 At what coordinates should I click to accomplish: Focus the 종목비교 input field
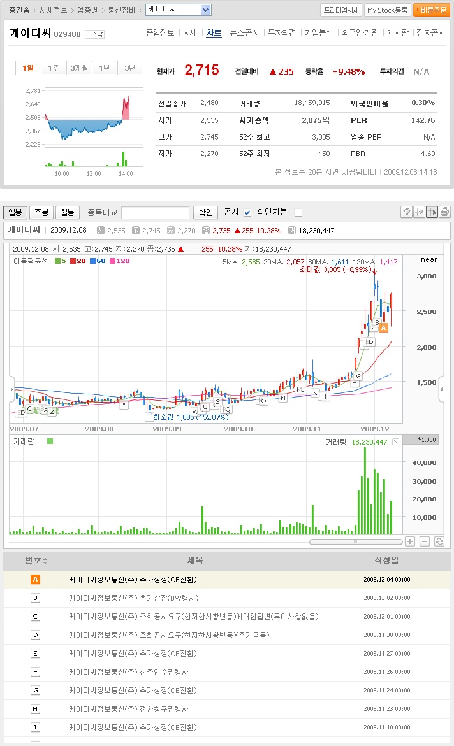156,212
